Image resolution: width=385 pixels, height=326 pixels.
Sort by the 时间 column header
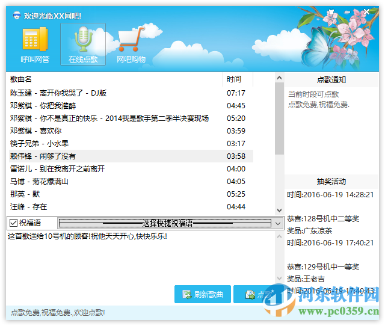pos(238,79)
